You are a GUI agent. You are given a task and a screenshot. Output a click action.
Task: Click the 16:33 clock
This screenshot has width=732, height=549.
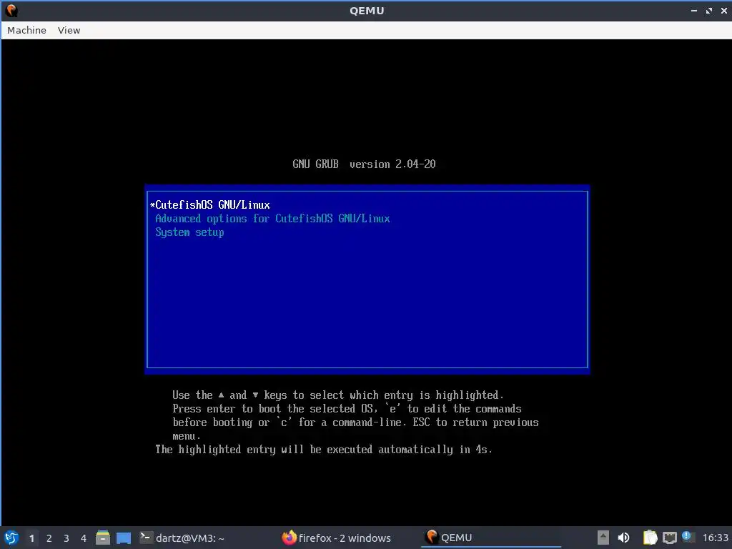click(x=715, y=538)
